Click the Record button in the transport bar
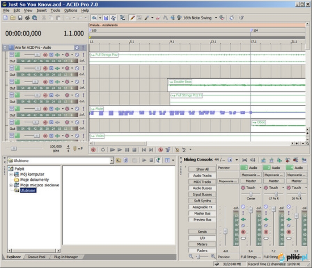312x268 pixels. pyautogui.click(x=93, y=150)
